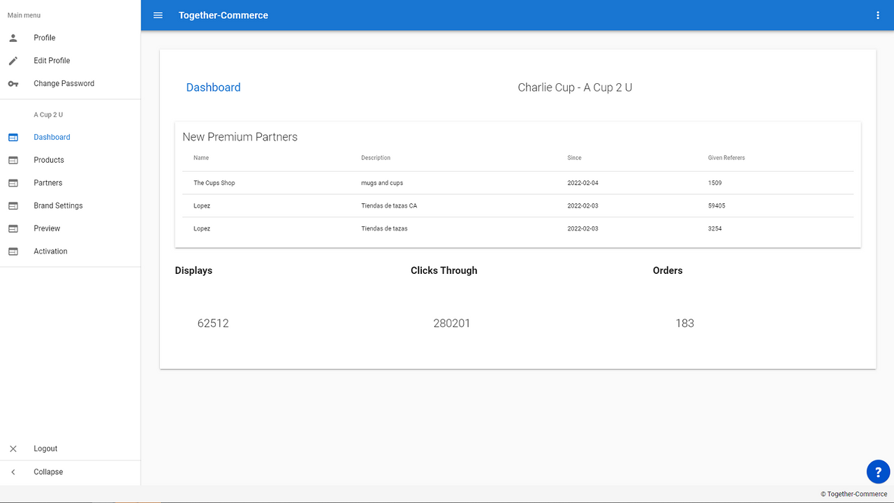Click the Together-Commerce title bar text
Screen dimensions: 894x503
[223, 15]
